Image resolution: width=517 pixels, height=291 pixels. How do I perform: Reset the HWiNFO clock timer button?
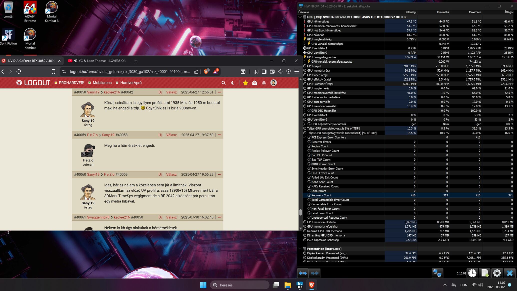pyautogui.click(x=472, y=273)
